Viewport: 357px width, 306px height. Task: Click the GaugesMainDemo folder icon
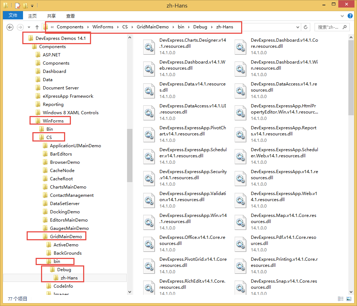pyautogui.click(x=45, y=228)
